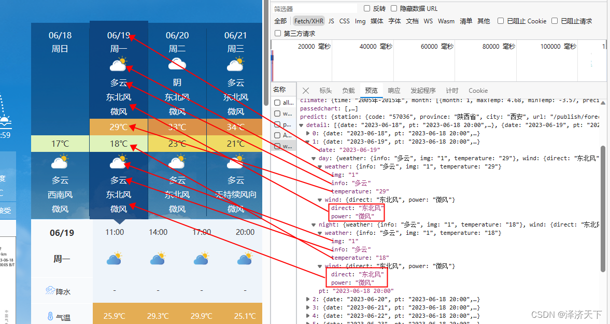Click the passedchart: [,…] line

coord(329,108)
